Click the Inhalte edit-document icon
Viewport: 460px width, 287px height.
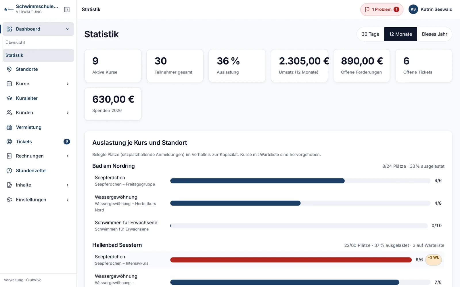pos(9,185)
